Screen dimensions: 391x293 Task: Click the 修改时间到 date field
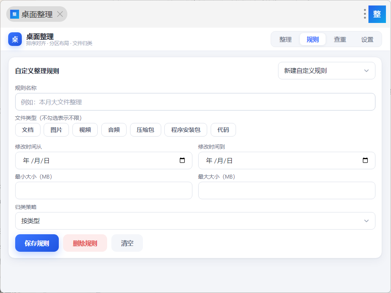287,160
